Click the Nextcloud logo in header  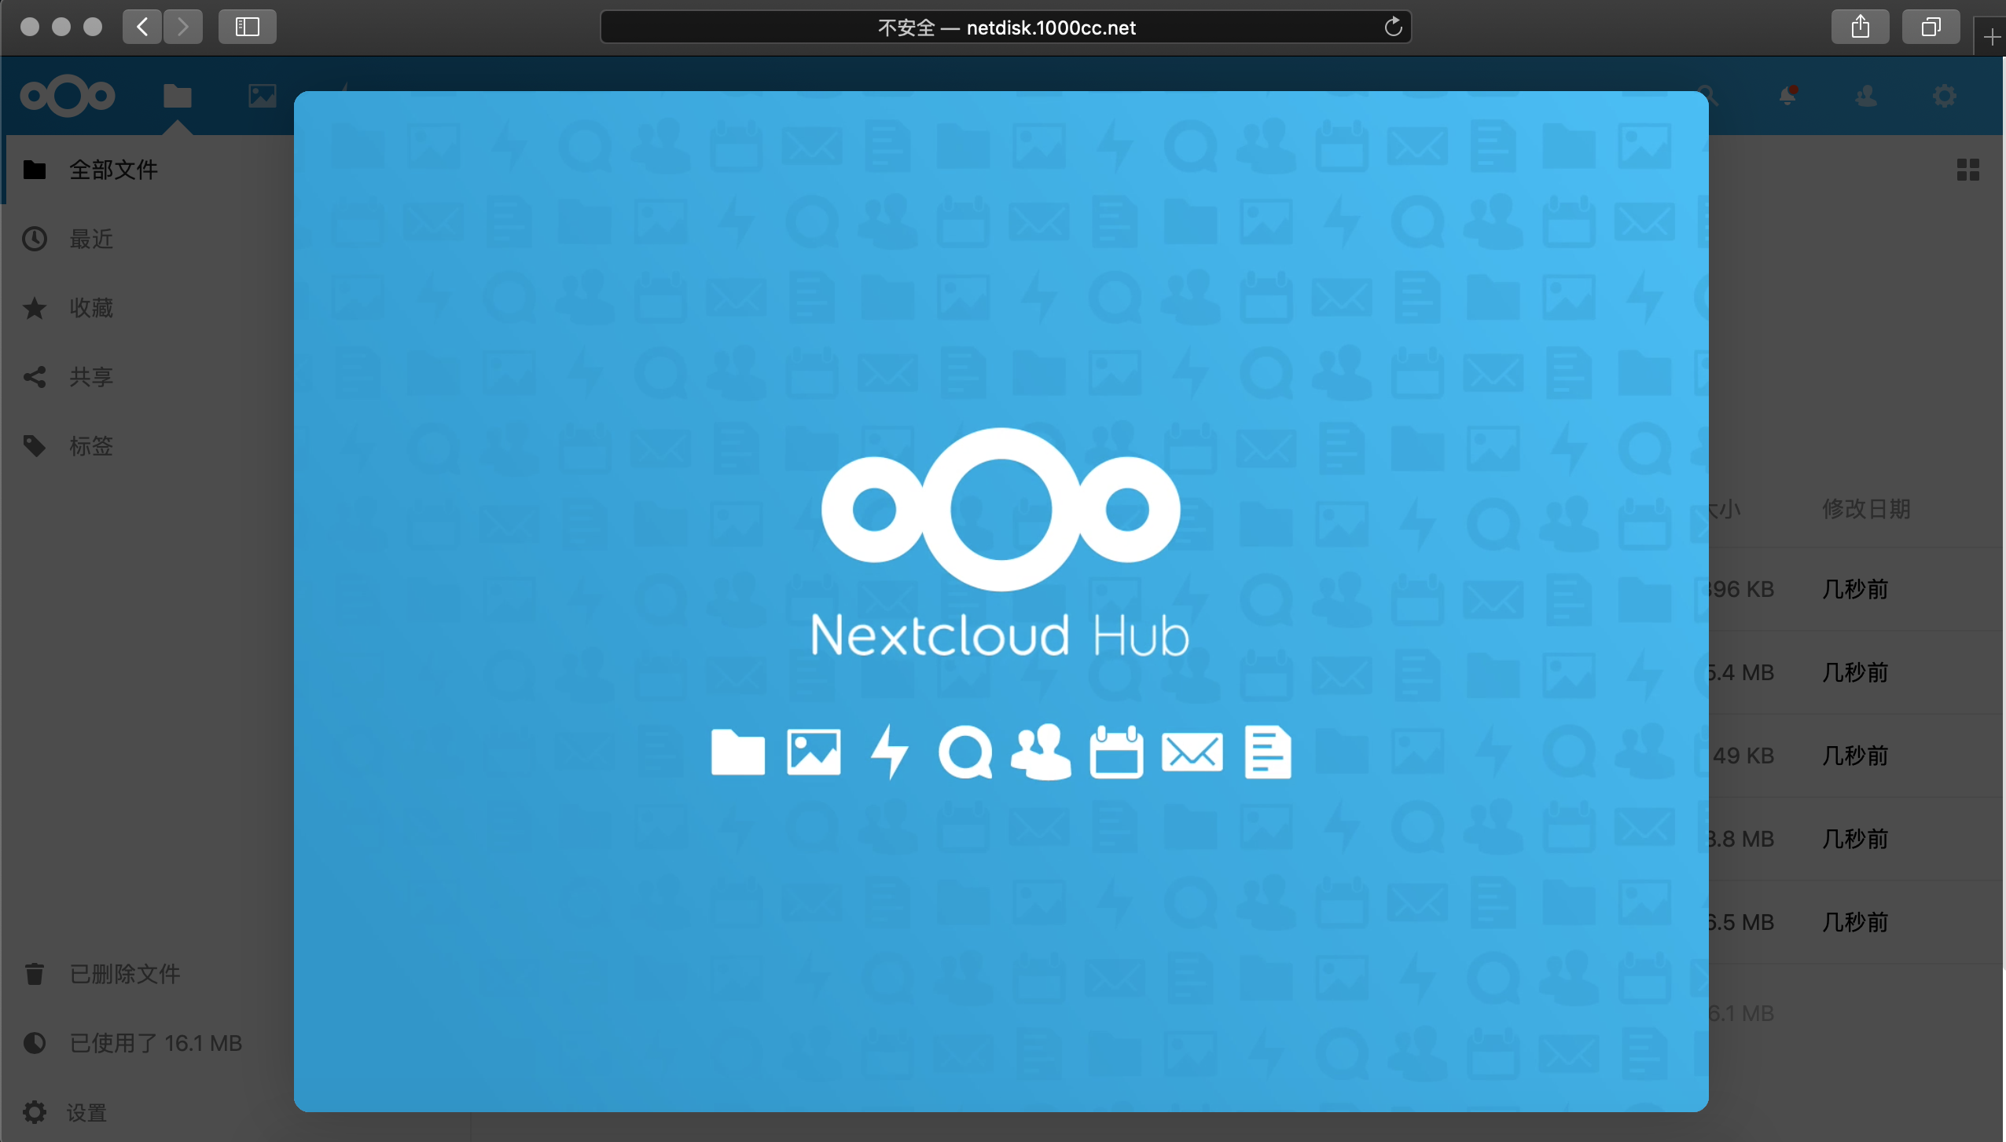coord(68,96)
